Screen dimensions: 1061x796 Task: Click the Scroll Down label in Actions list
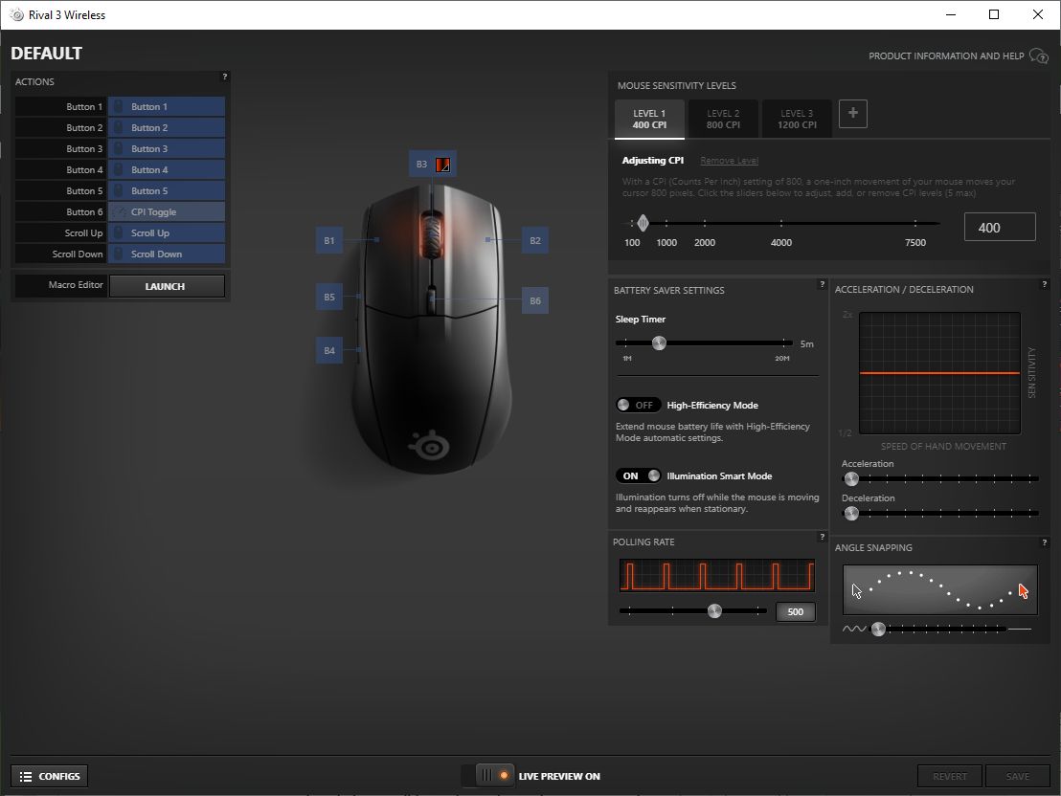click(78, 254)
